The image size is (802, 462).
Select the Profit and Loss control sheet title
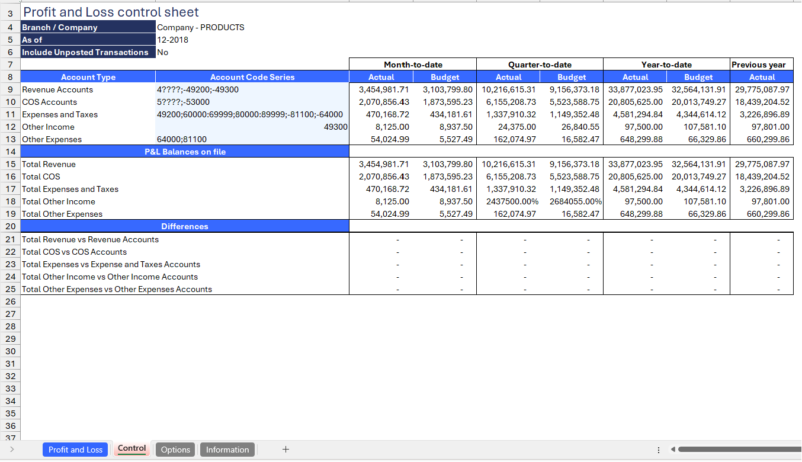[x=111, y=12]
